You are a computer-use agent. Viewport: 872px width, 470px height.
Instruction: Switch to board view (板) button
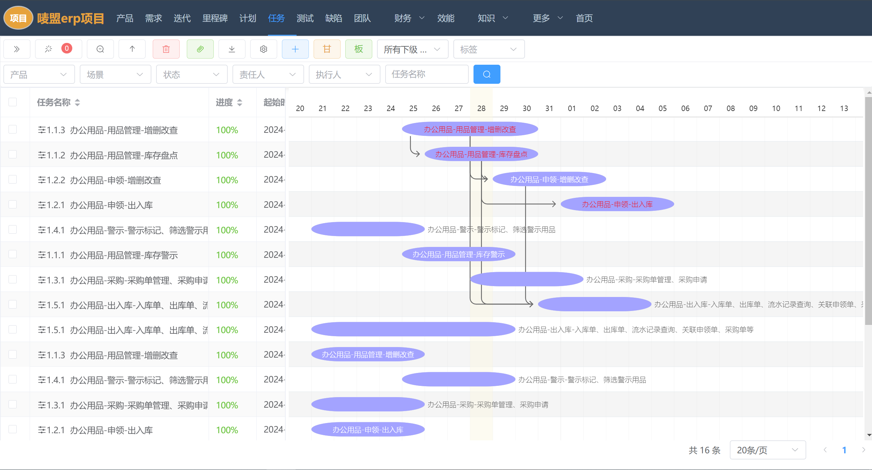click(359, 49)
